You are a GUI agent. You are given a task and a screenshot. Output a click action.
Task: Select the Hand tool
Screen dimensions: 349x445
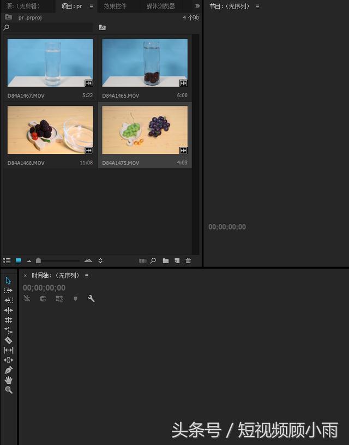8,380
